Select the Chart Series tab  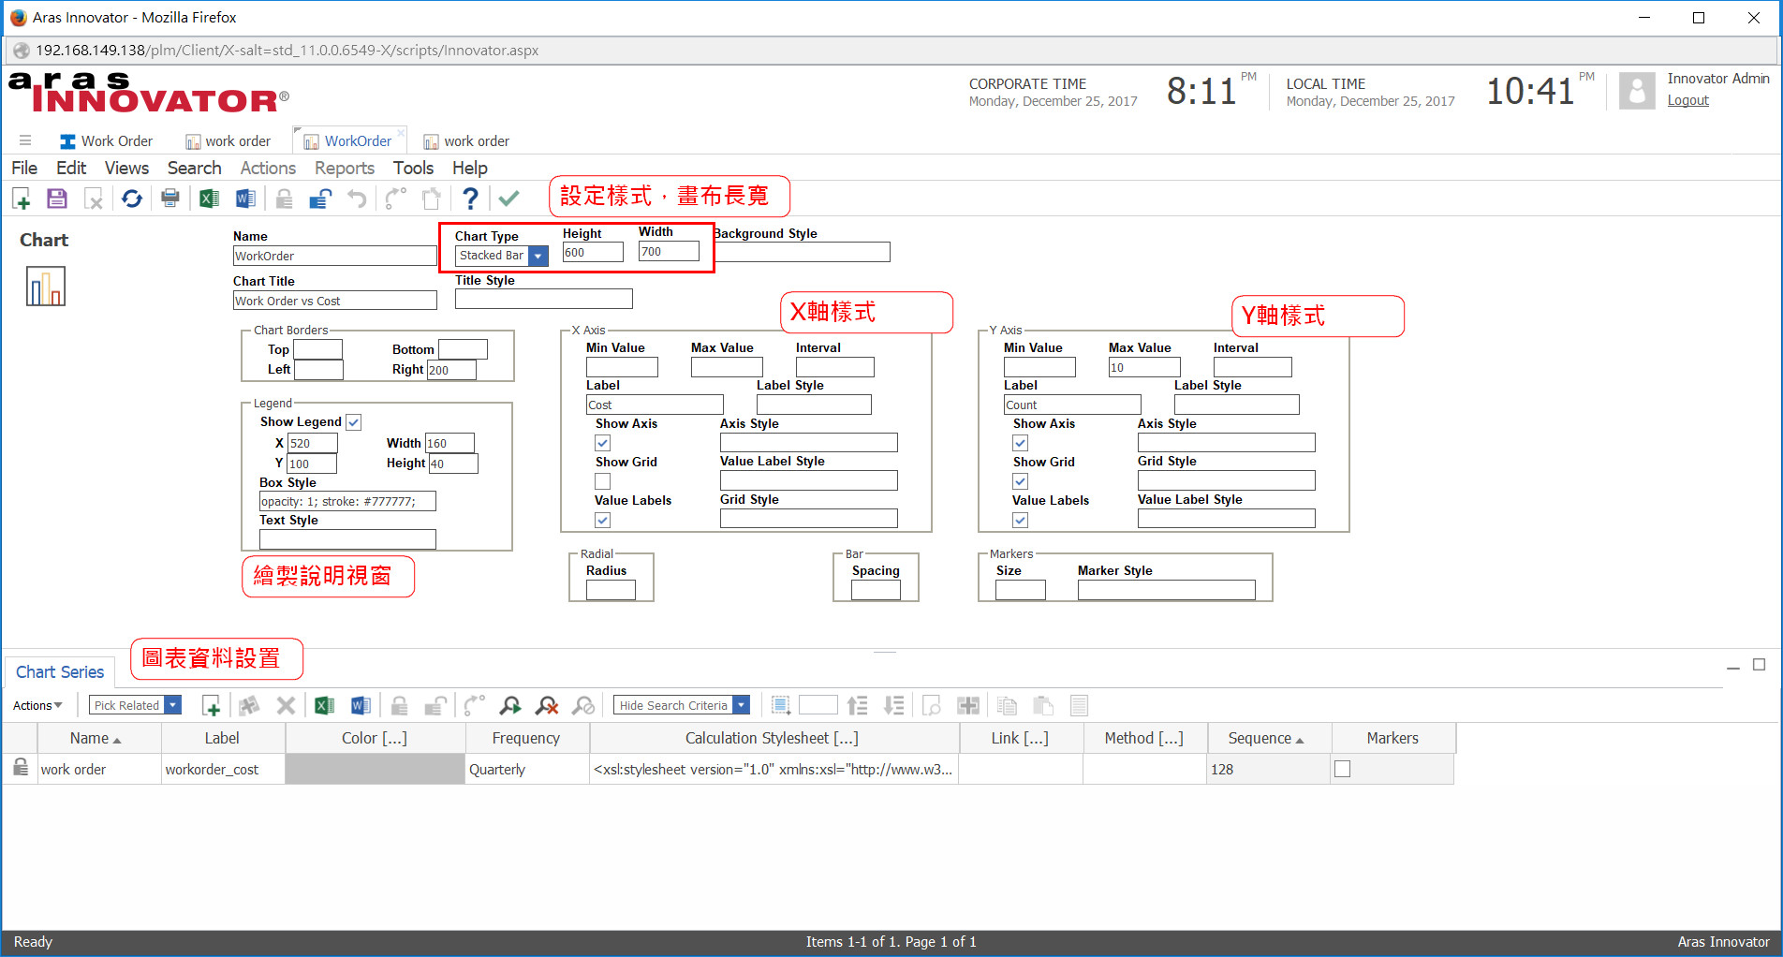coord(60,671)
